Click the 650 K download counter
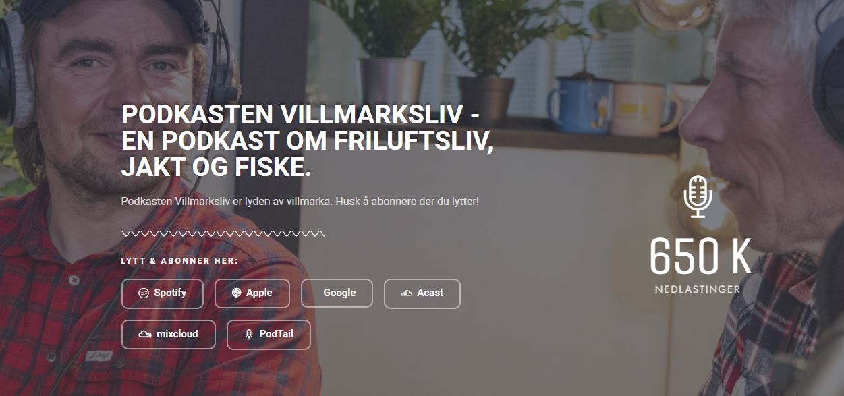The width and height of the screenshot is (844, 396). coord(700,256)
